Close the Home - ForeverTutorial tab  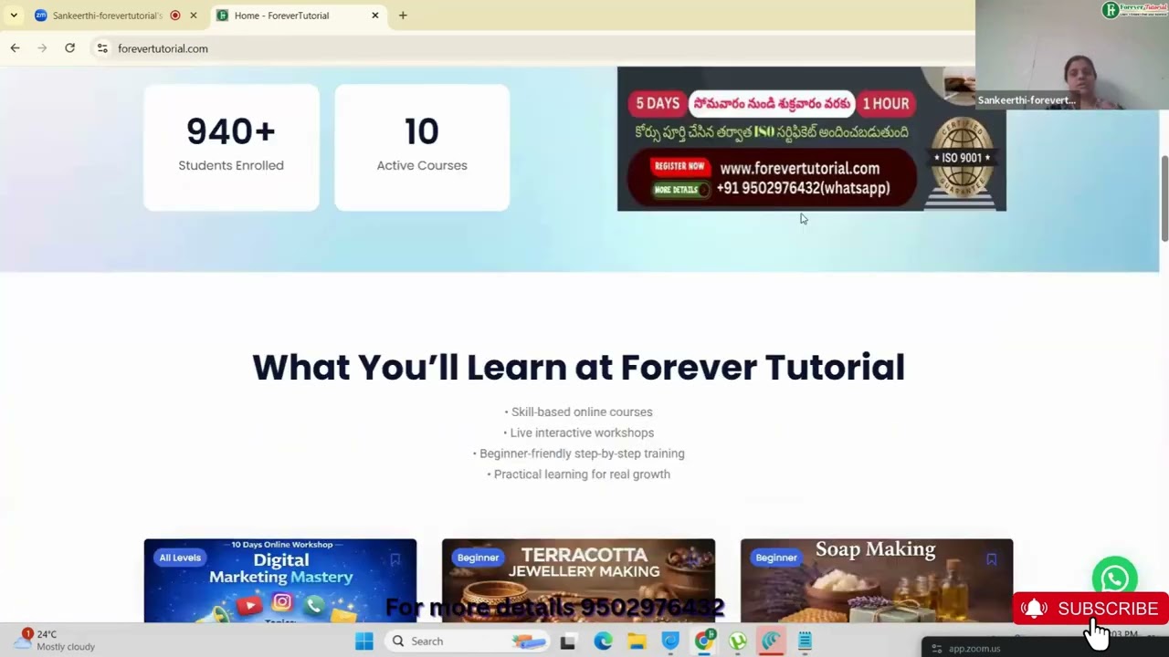[x=374, y=16]
